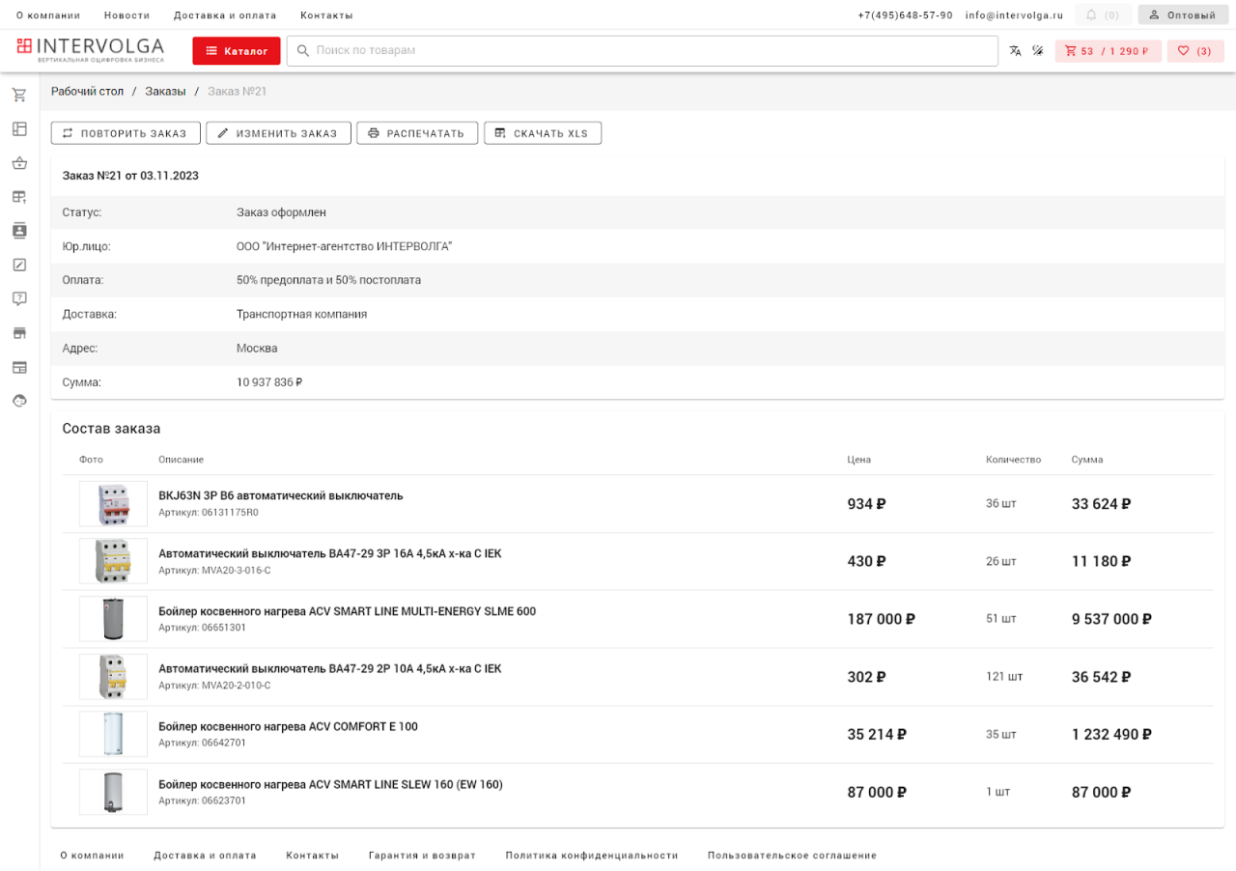Image resolution: width=1236 pixels, height=871 pixels.
Task: Click the storefront icon in sidebar
Action: coord(19,333)
